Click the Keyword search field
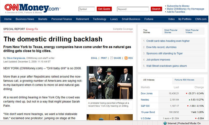Image resolution: width=209 pixels, height=125 pixels. [x=133, y=9]
